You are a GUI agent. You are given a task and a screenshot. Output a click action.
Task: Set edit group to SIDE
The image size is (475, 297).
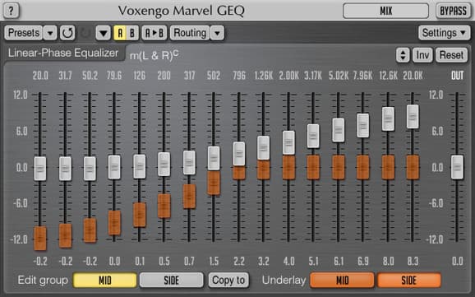coord(172,280)
